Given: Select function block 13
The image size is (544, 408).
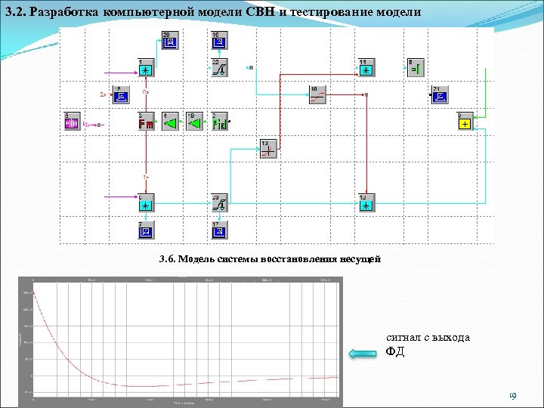Looking at the screenshot, I should pos(268,149).
